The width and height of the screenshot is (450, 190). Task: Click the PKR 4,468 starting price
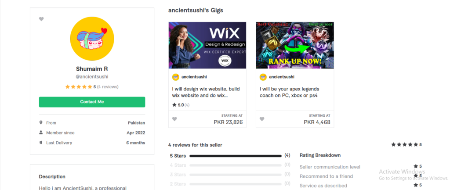[317, 122]
